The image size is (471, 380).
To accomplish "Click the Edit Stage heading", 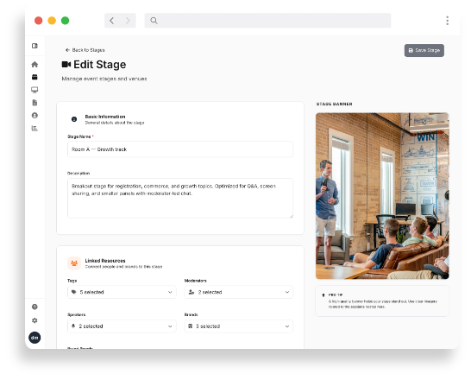I will (100, 64).
